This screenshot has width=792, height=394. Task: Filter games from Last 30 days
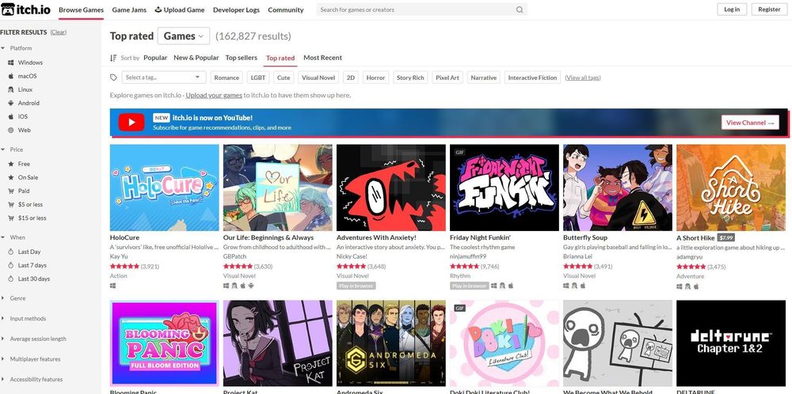coord(34,278)
